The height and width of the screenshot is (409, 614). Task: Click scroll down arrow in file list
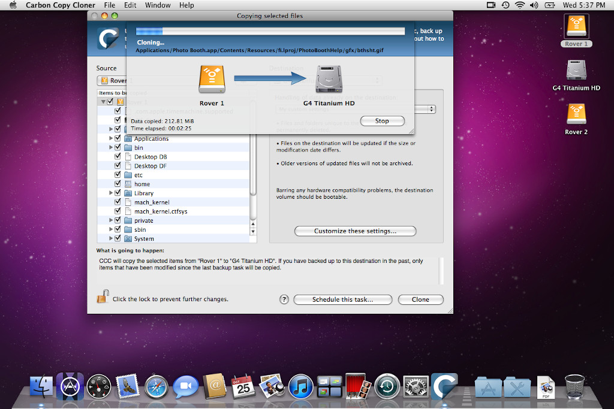pyautogui.click(x=253, y=232)
